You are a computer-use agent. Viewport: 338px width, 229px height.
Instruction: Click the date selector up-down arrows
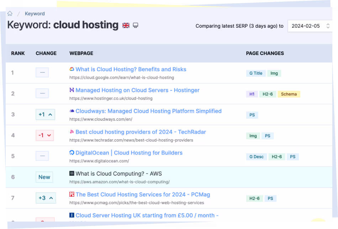pyautogui.click(x=328, y=26)
